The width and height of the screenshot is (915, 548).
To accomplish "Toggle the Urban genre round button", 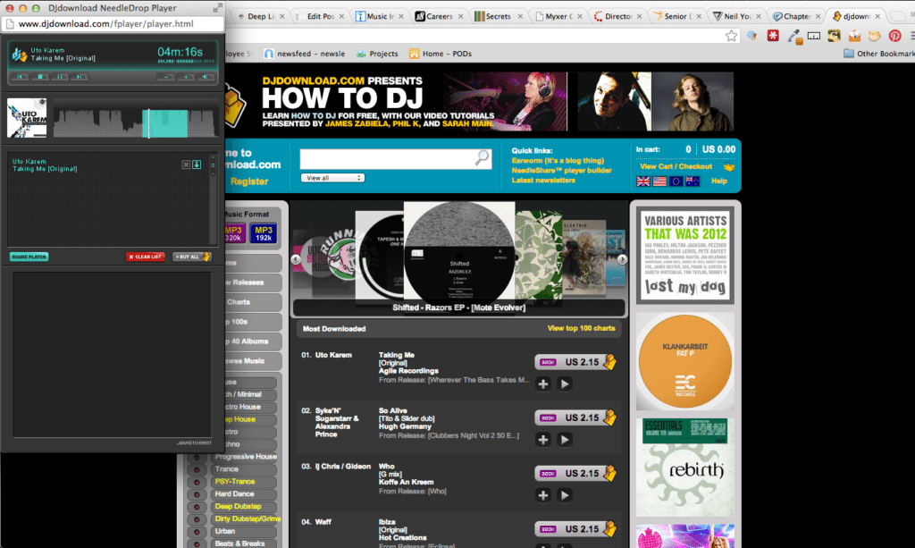I will pyautogui.click(x=197, y=532).
